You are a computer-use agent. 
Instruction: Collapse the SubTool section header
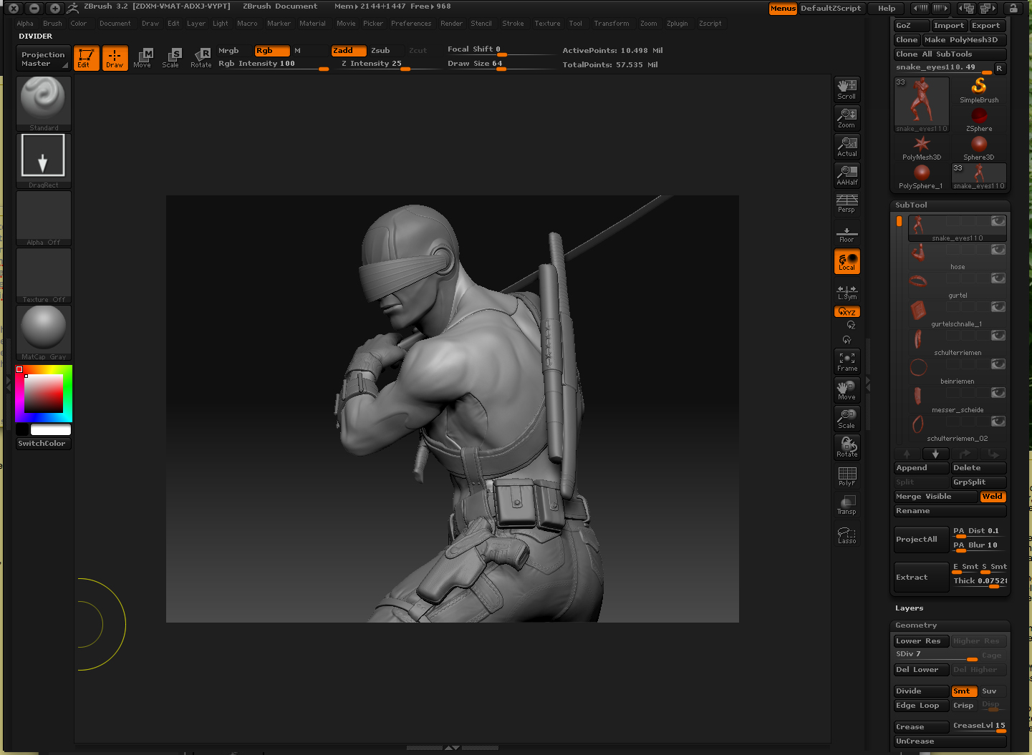911,205
